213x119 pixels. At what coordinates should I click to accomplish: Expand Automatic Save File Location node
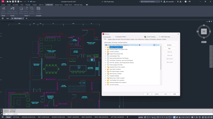pos(106,67)
